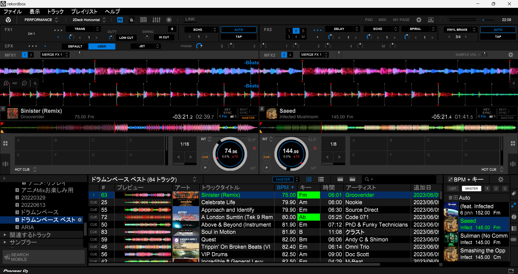Open related tracks settings gear

501,179
